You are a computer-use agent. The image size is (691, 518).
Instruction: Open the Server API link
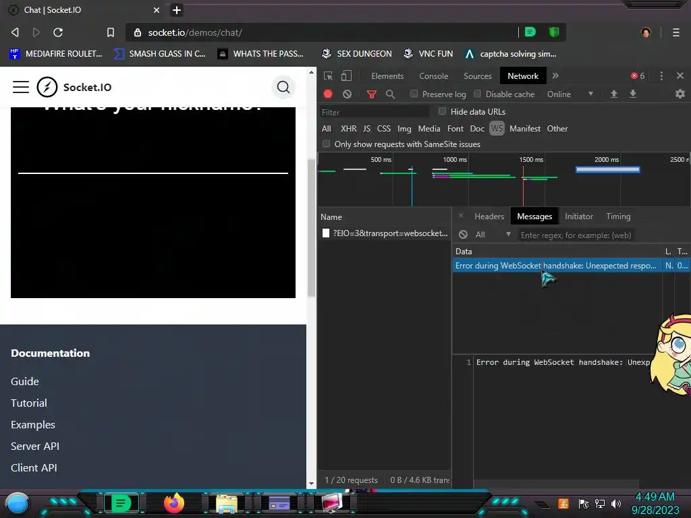[35, 447]
